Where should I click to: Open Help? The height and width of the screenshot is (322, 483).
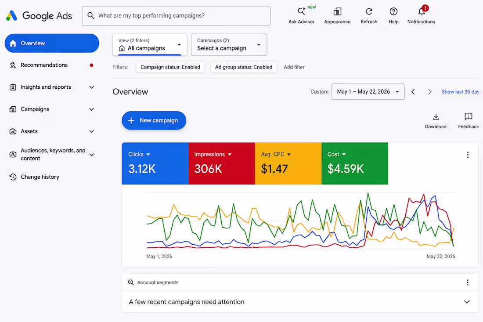click(393, 15)
